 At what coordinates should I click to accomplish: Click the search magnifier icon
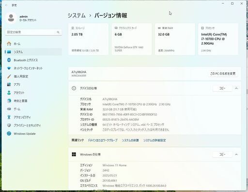[x=58, y=32]
